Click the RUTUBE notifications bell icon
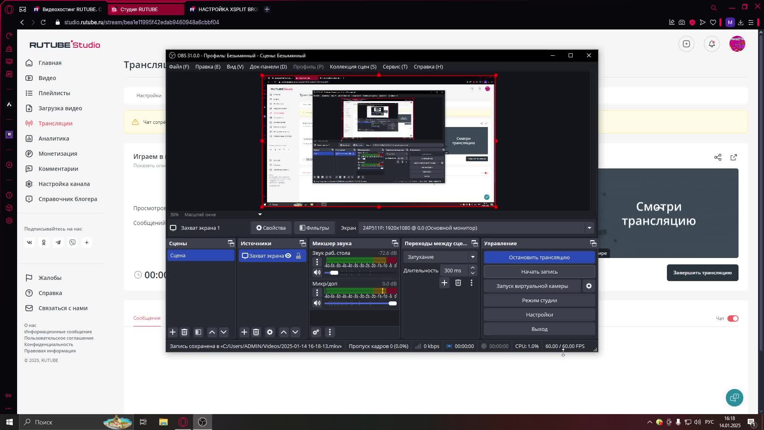Screen dimensions: 764x430 point(712,44)
